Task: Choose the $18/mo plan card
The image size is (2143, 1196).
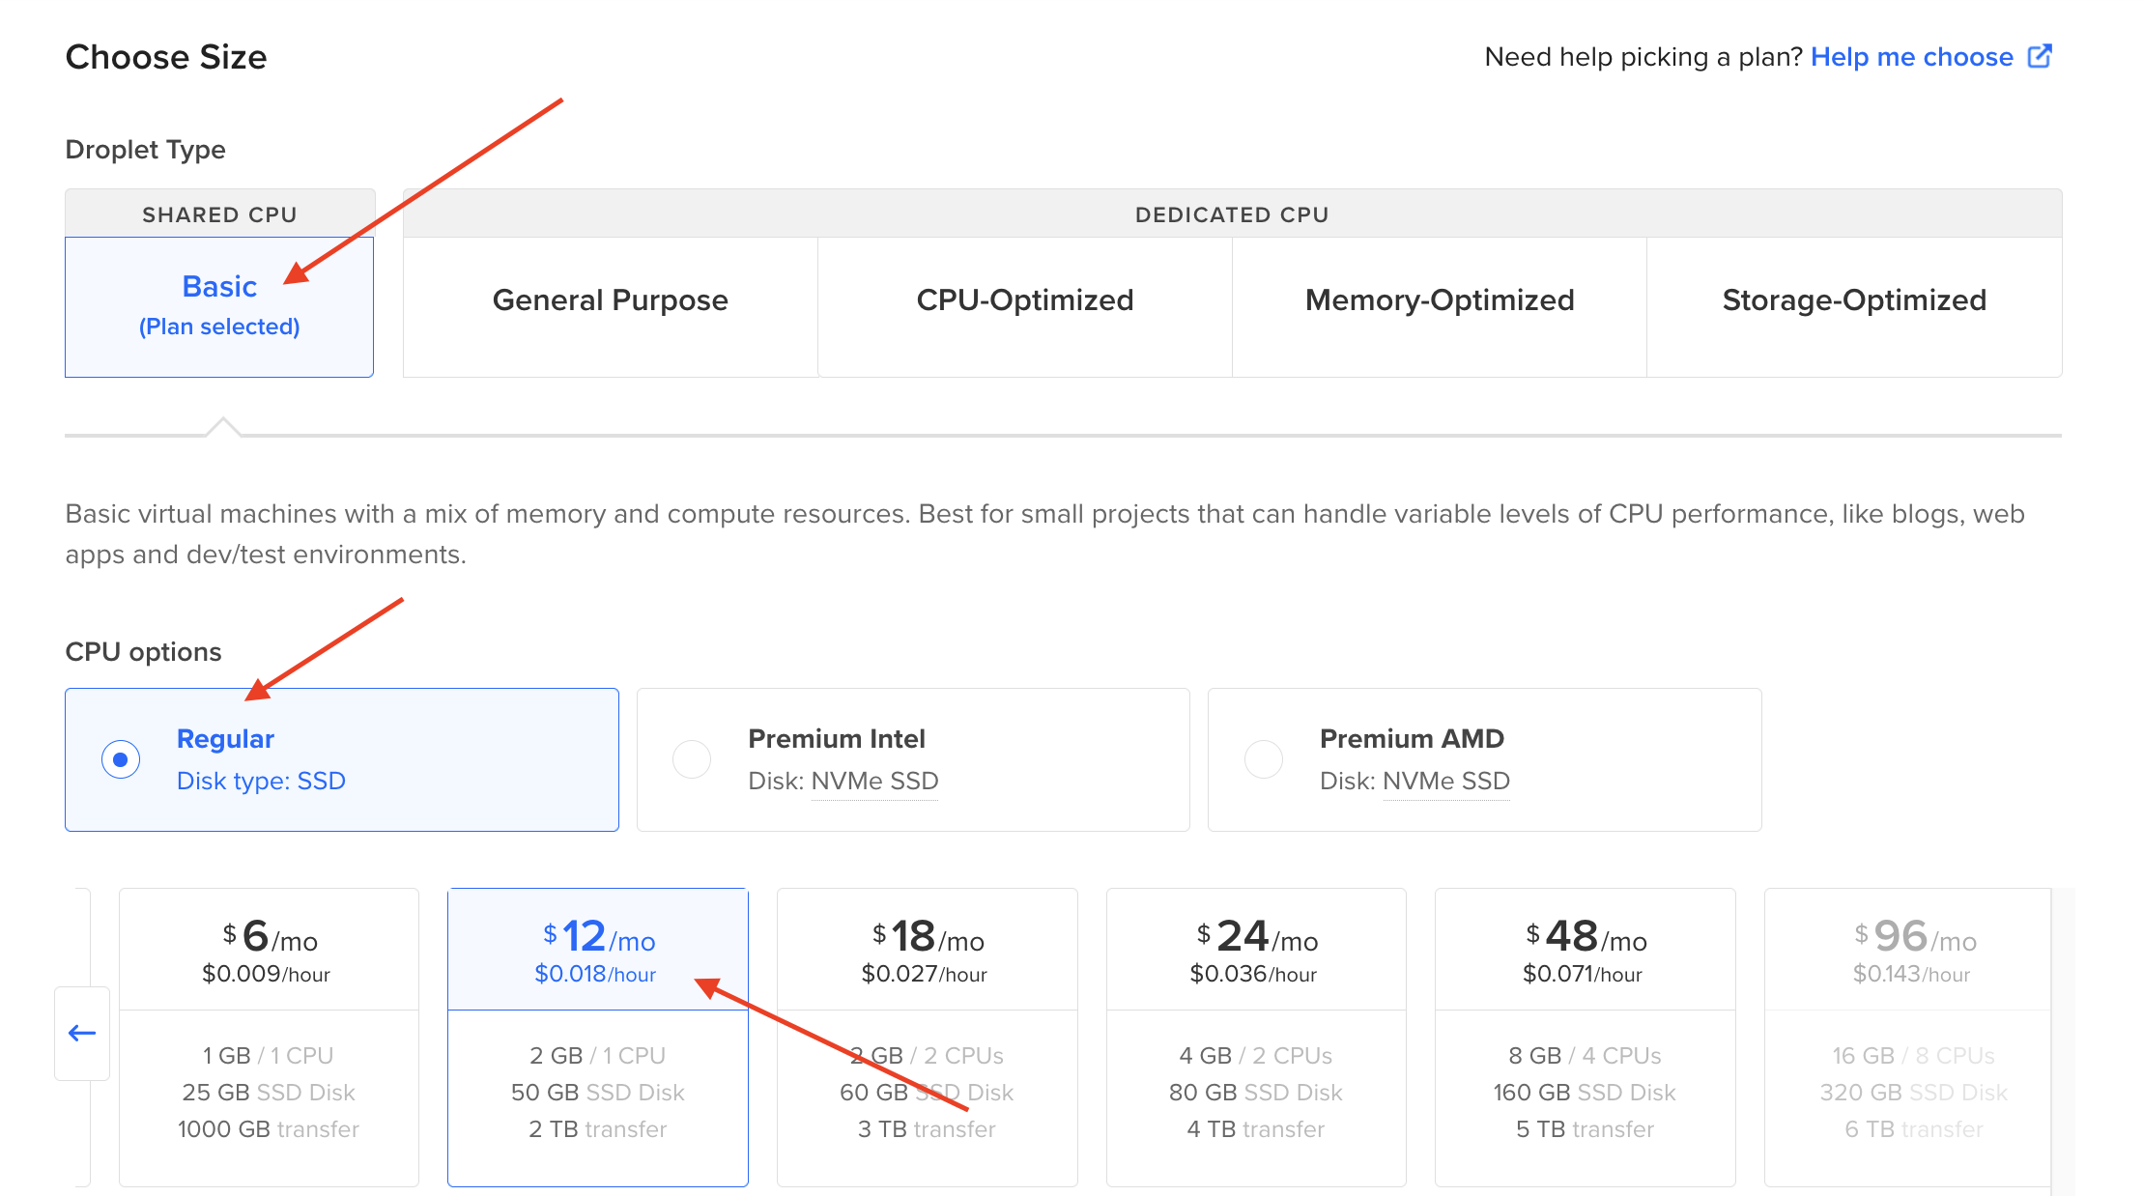Action: (x=927, y=1037)
